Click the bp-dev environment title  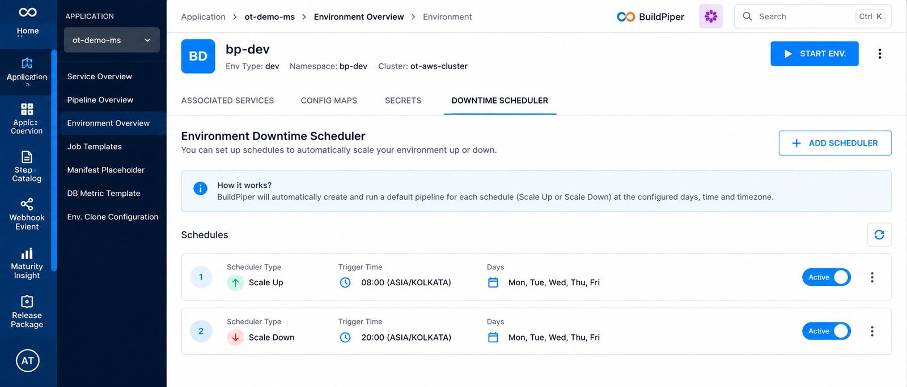click(x=248, y=49)
